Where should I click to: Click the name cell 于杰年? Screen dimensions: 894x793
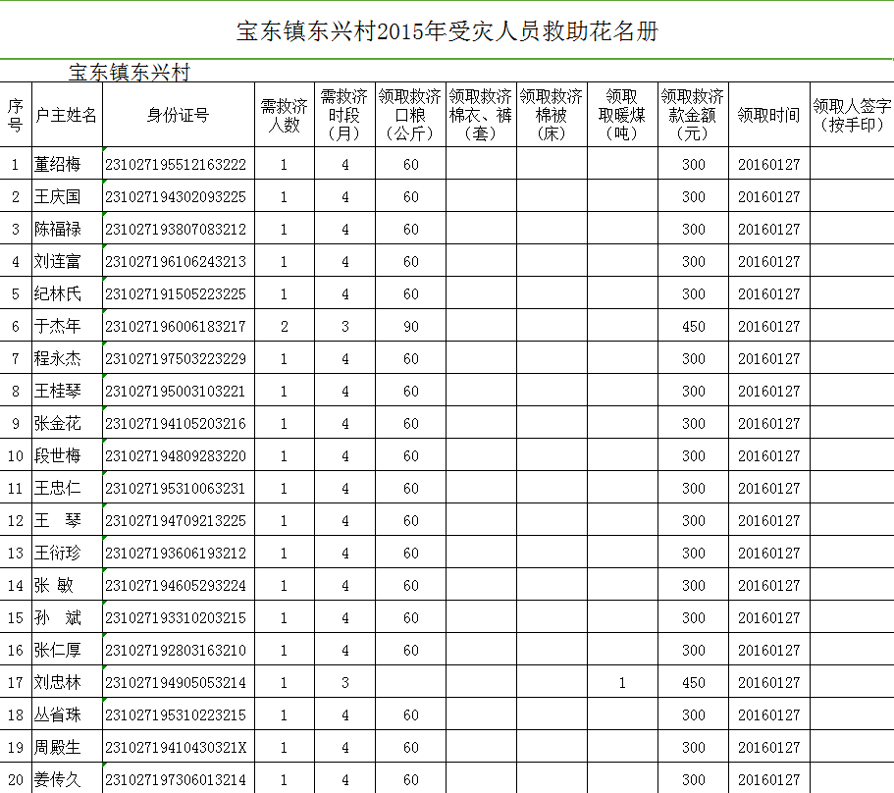68,326
